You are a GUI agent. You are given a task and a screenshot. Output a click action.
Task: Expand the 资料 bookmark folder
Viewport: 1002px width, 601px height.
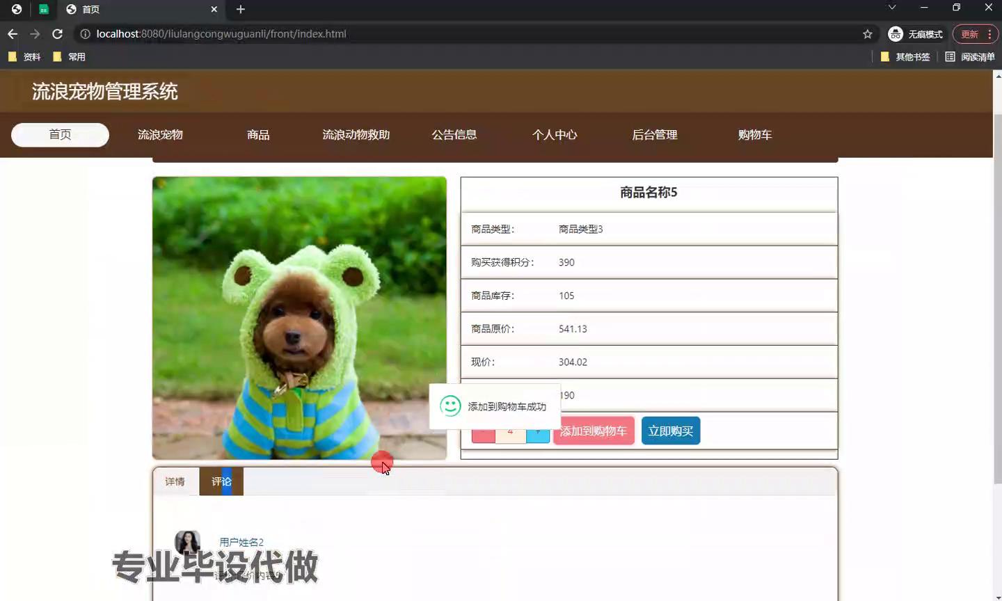[24, 57]
